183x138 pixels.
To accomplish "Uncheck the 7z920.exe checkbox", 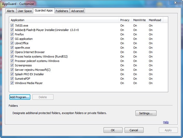I will click(12, 26).
